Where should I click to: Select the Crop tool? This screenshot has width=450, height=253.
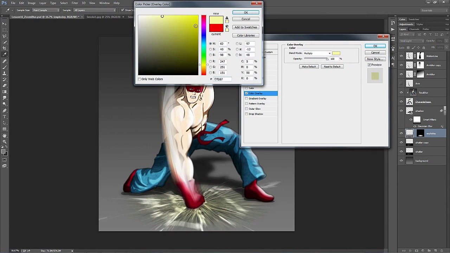pyautogui.click(x=4, y=48)
